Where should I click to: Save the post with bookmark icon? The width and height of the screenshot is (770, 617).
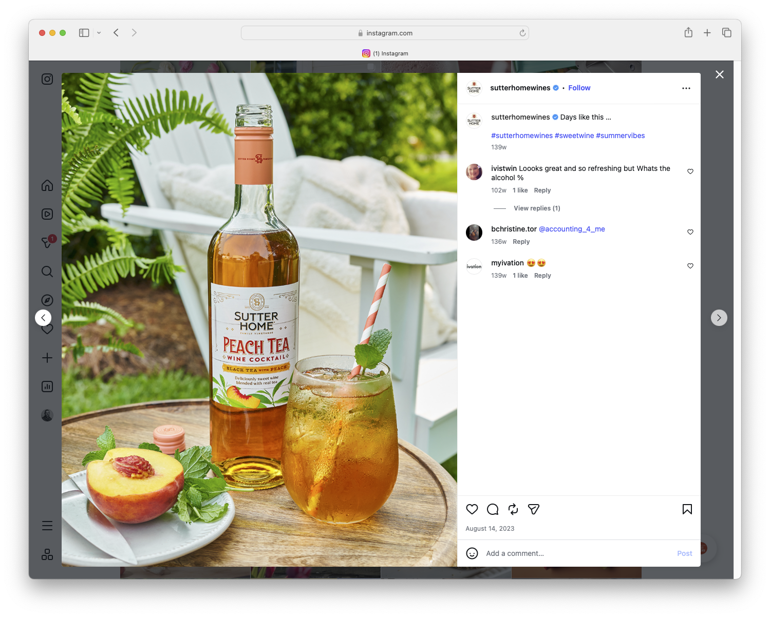[x=687, y=509]
